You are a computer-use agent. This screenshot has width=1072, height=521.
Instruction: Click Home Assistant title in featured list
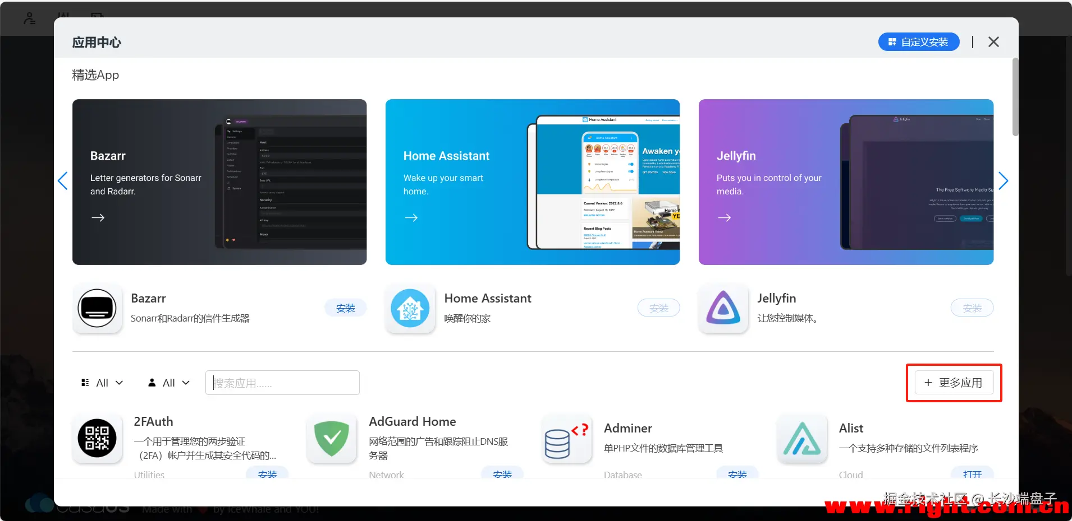click(x=488, y=298)
